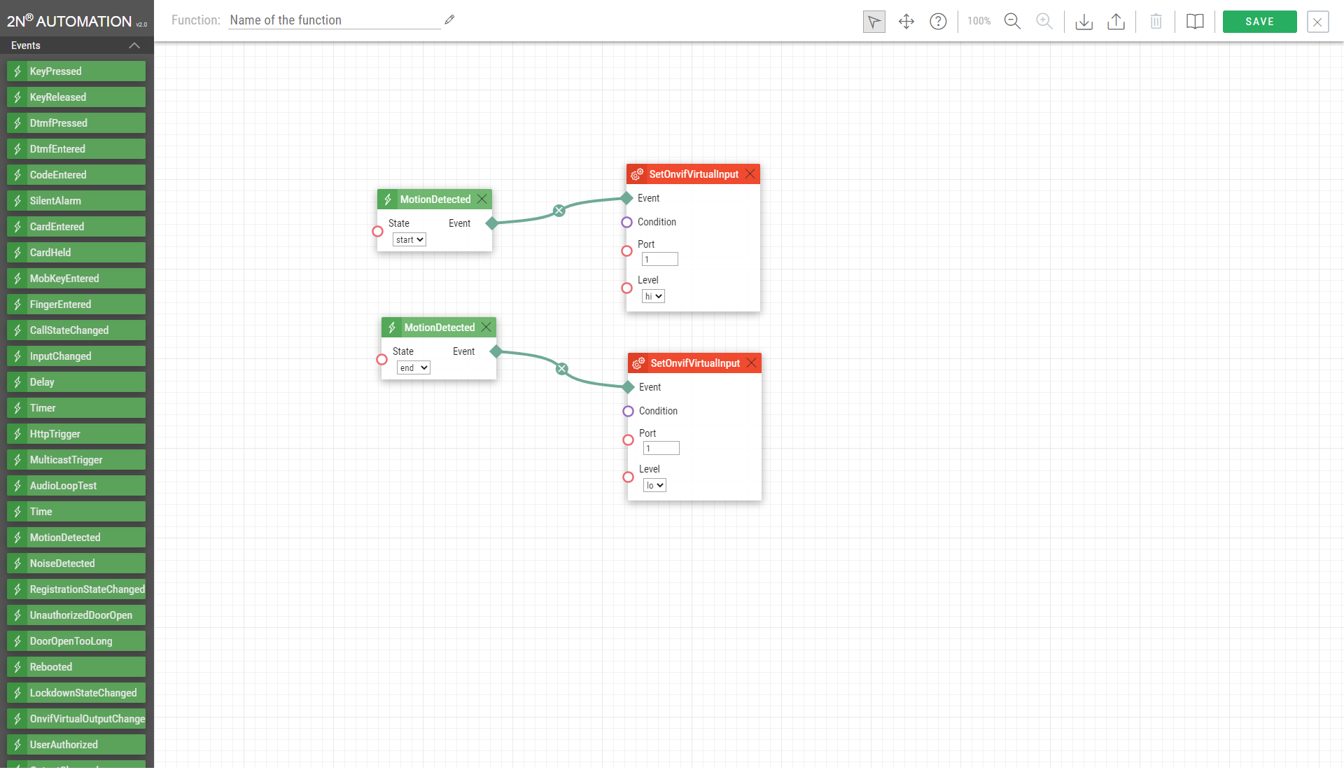Open the manual book icon
1344x770 pixels.
1195,22
